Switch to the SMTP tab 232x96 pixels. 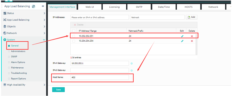pyautogui.click(x=139, y=7)
